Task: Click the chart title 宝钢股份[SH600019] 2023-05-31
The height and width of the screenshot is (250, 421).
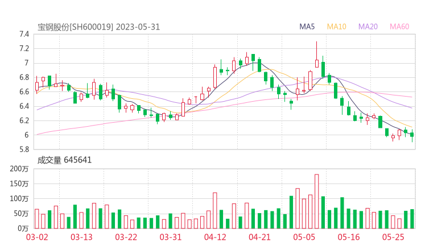Action: pos(98,27)
